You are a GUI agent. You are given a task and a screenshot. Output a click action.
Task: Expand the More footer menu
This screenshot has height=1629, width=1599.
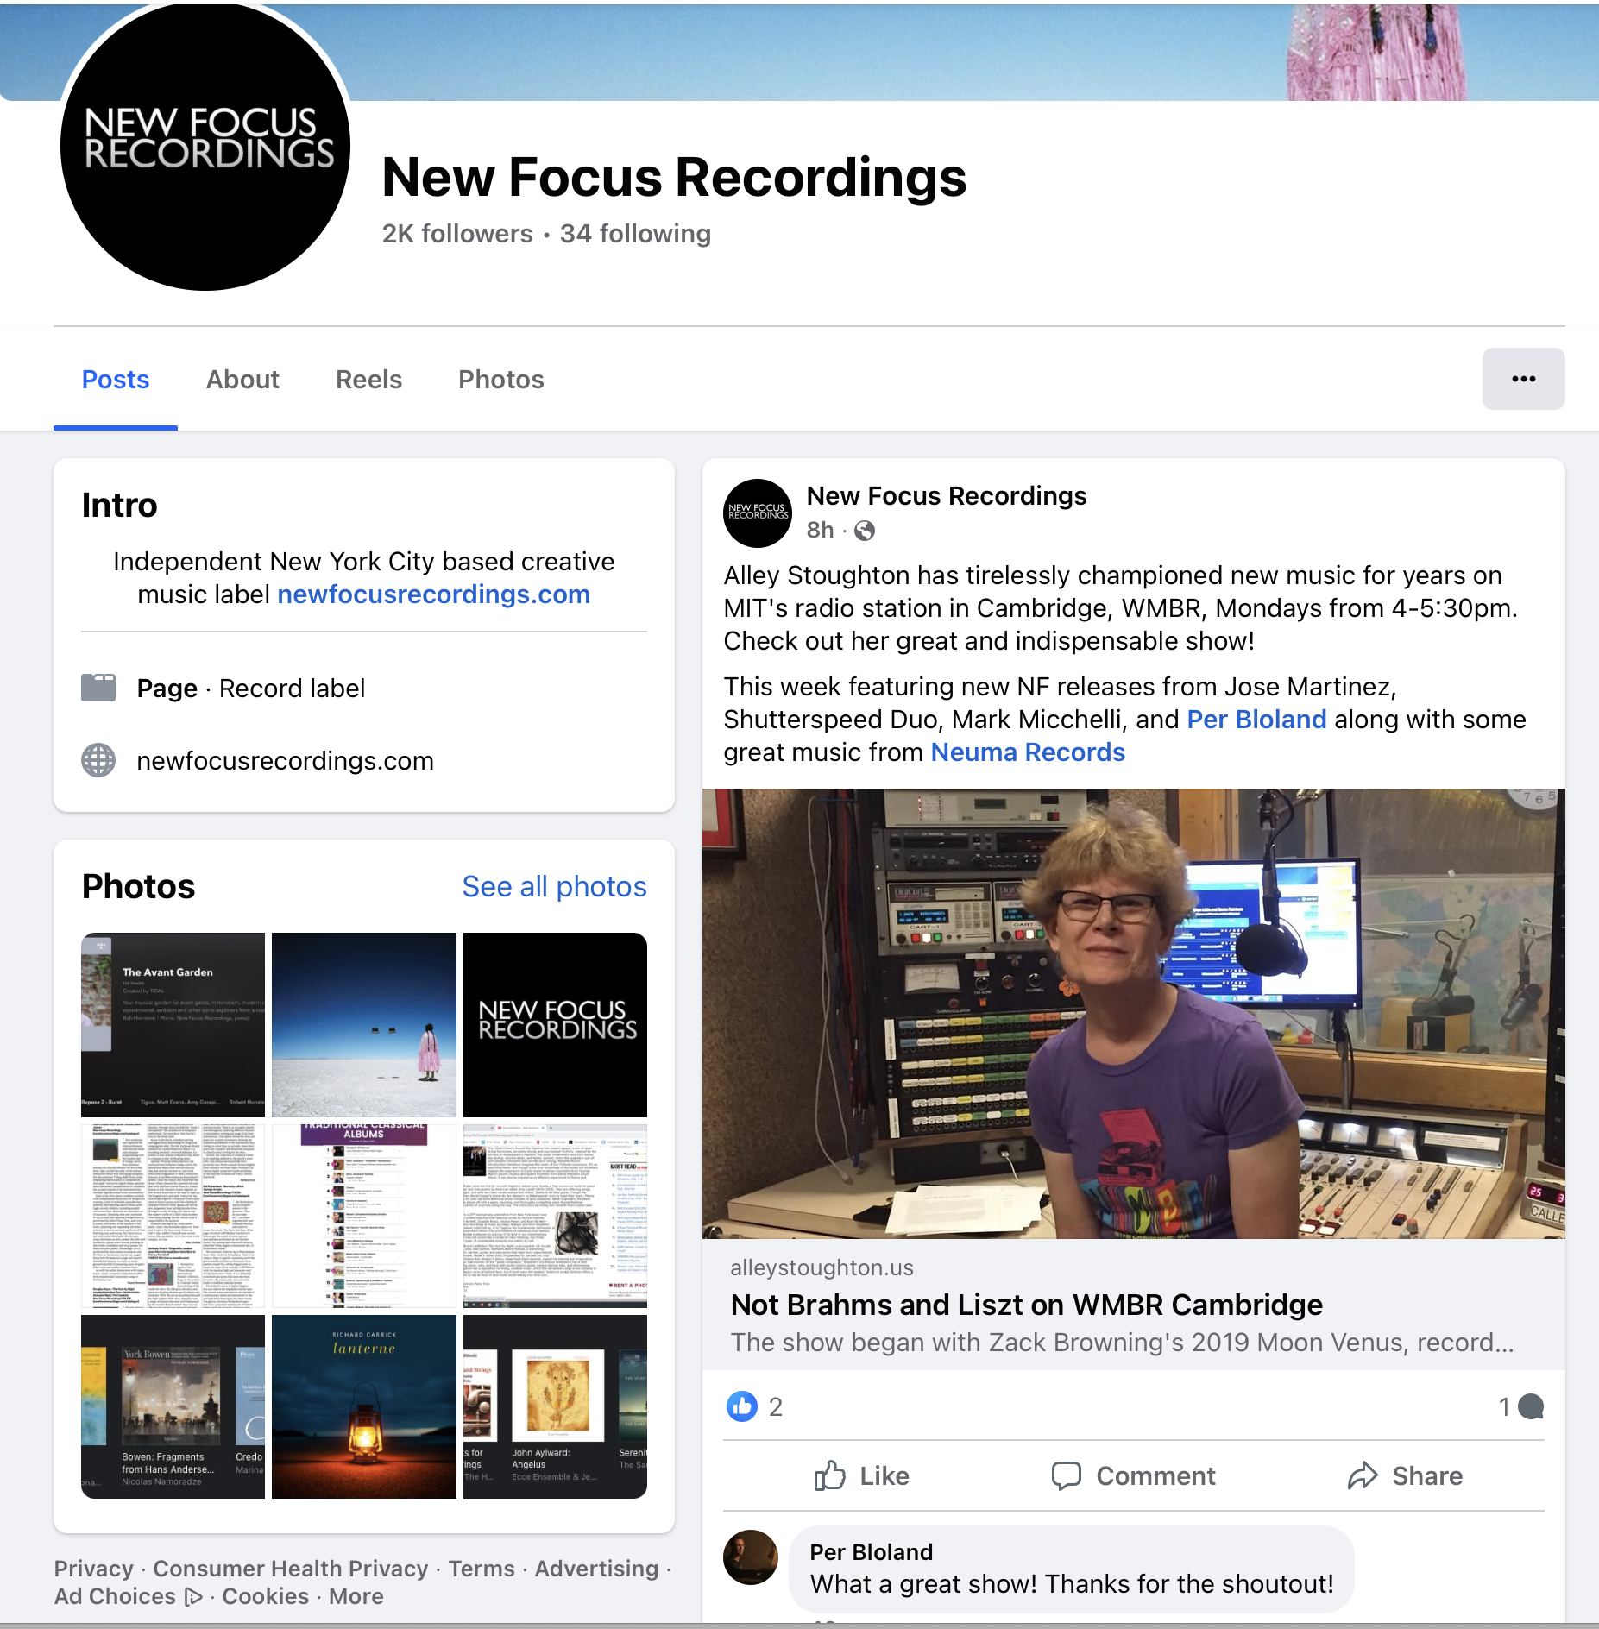pos(356,1596)
